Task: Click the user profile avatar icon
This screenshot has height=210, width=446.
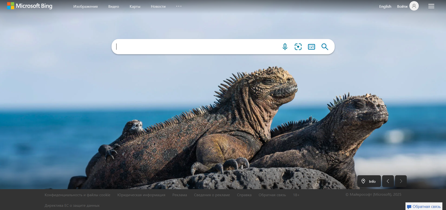Action: 414,6
